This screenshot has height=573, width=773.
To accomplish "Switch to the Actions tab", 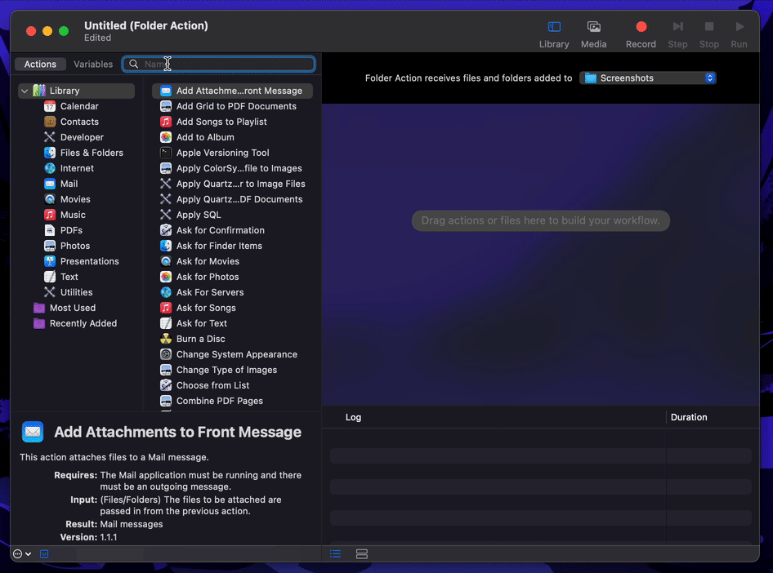I will tap(40, 64).
